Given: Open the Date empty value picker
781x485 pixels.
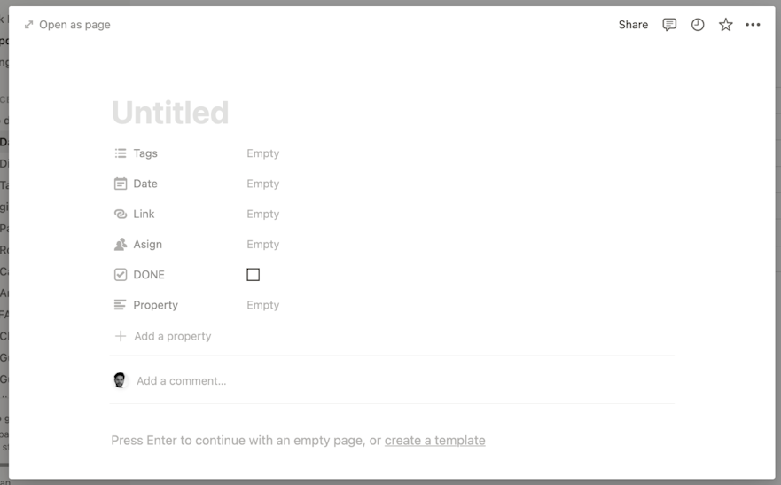Looking at the screenshot, I should point(263,184).
